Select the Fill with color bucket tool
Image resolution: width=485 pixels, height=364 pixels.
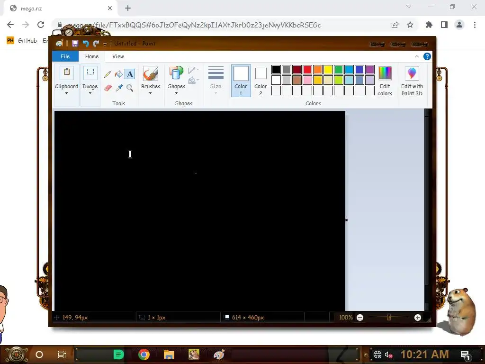coord(118,74)
